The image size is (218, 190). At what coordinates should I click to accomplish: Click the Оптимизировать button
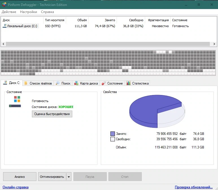click(52, 177)
